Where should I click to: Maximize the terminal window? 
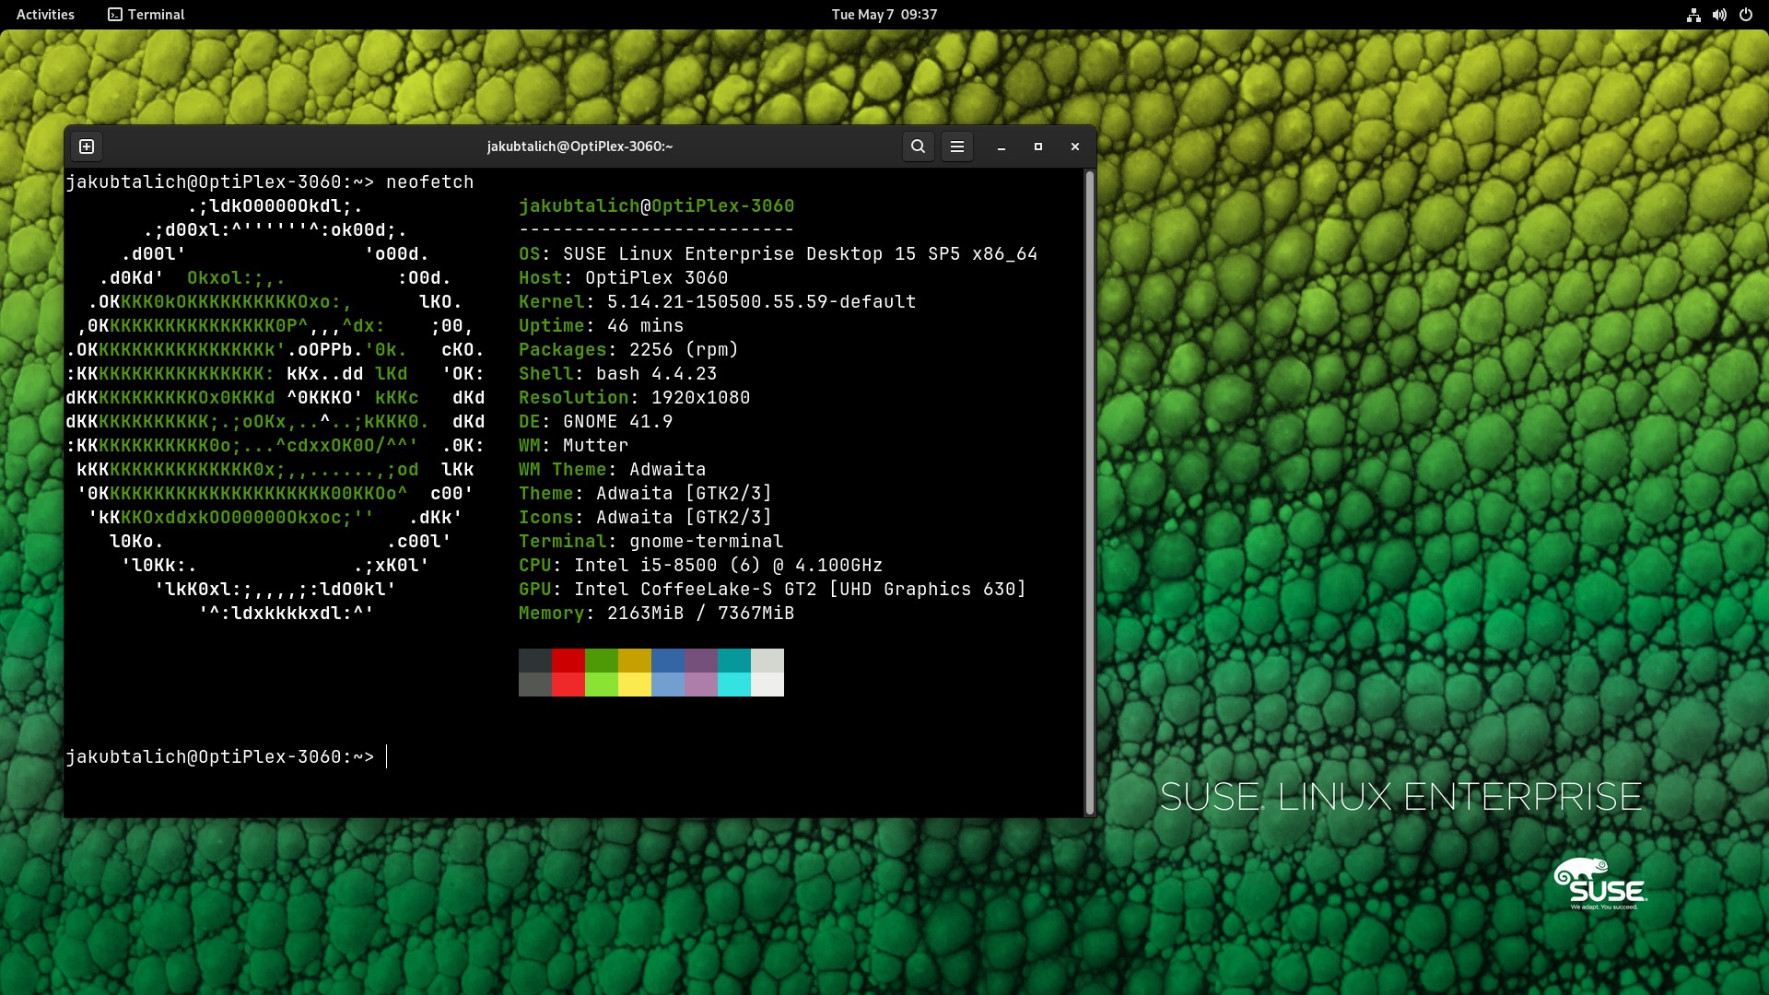pos(1038,146)
